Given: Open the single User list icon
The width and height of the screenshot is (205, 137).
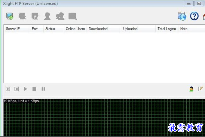Looking at the screenshot, I should coord(47,16).
